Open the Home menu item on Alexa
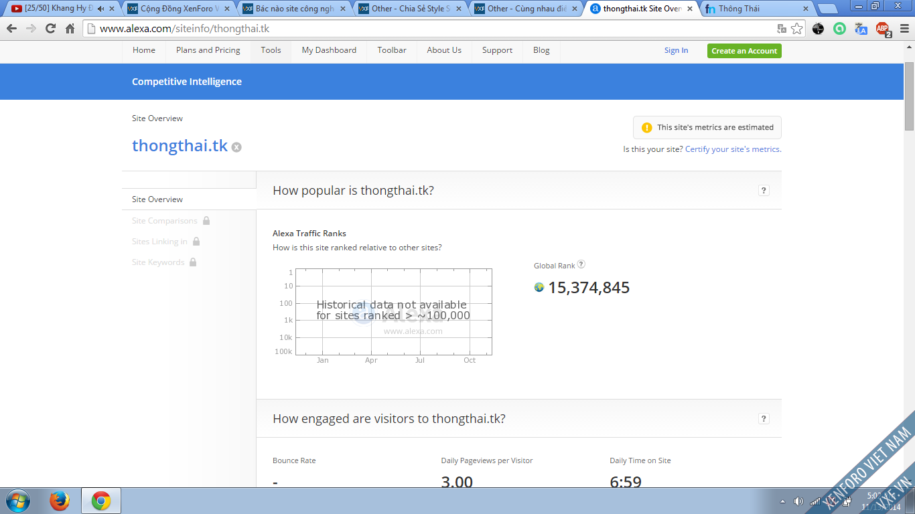Viewport: 915px width, 514px height. [x=144, y=50]
